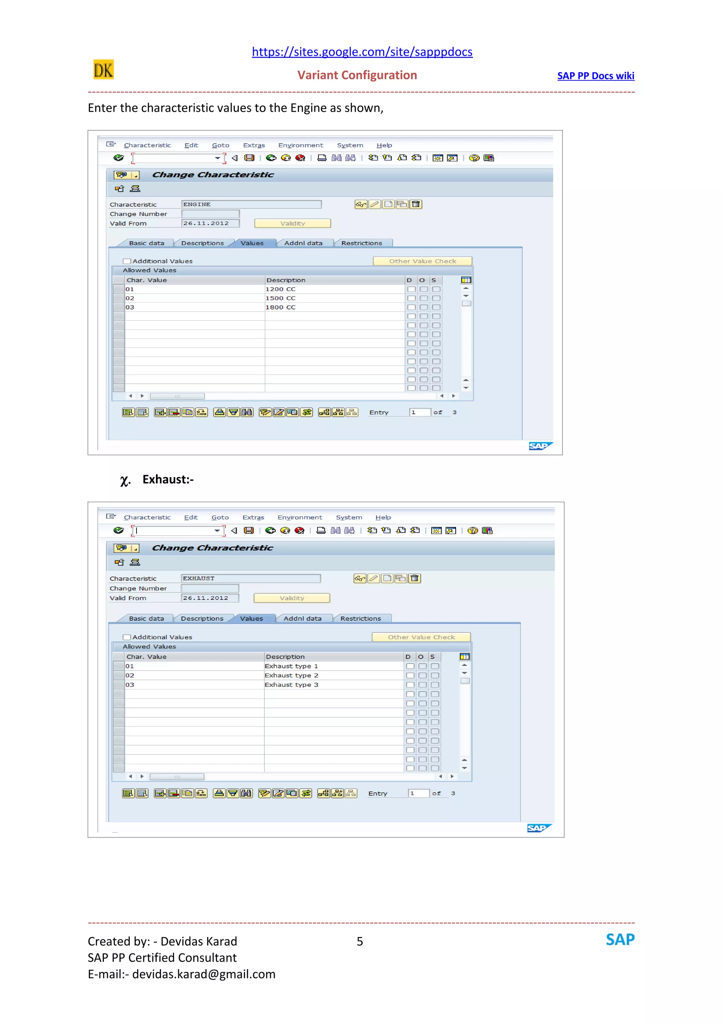Click the Change Number field in EXHAUST window
Viewport: 724px width, 1025px height.
click(210, 589)
